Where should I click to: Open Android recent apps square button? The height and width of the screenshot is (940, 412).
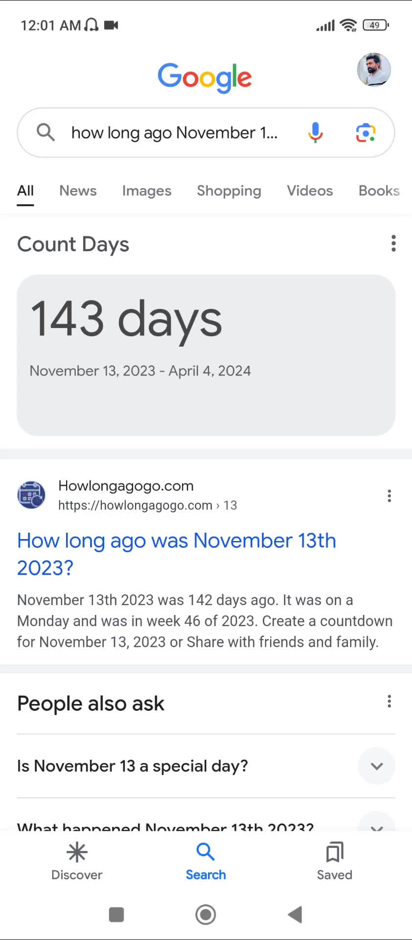click(116, 914)
